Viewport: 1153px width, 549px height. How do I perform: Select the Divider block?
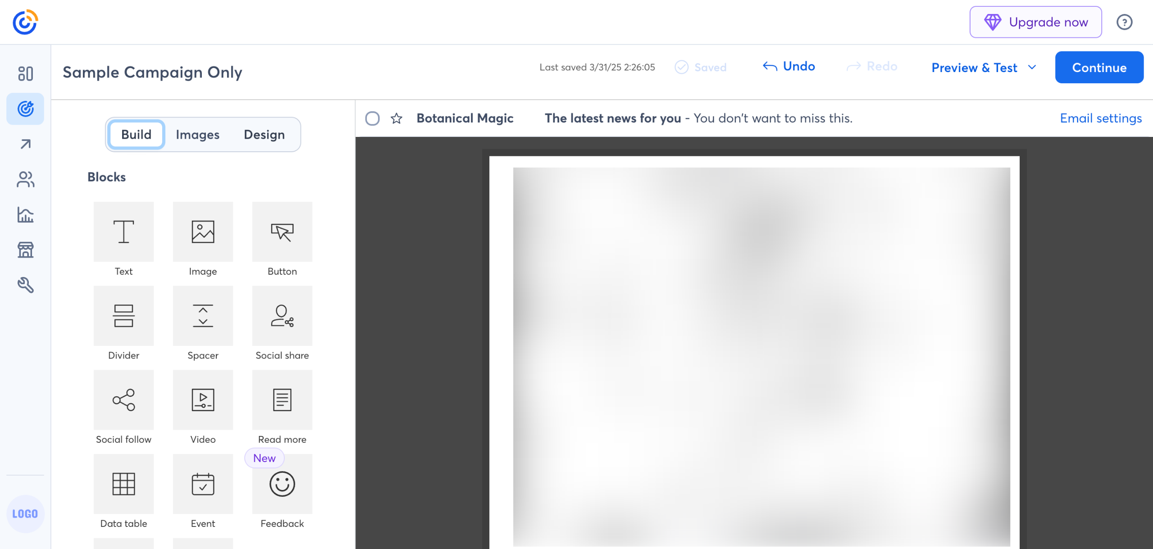coord(123,316)
